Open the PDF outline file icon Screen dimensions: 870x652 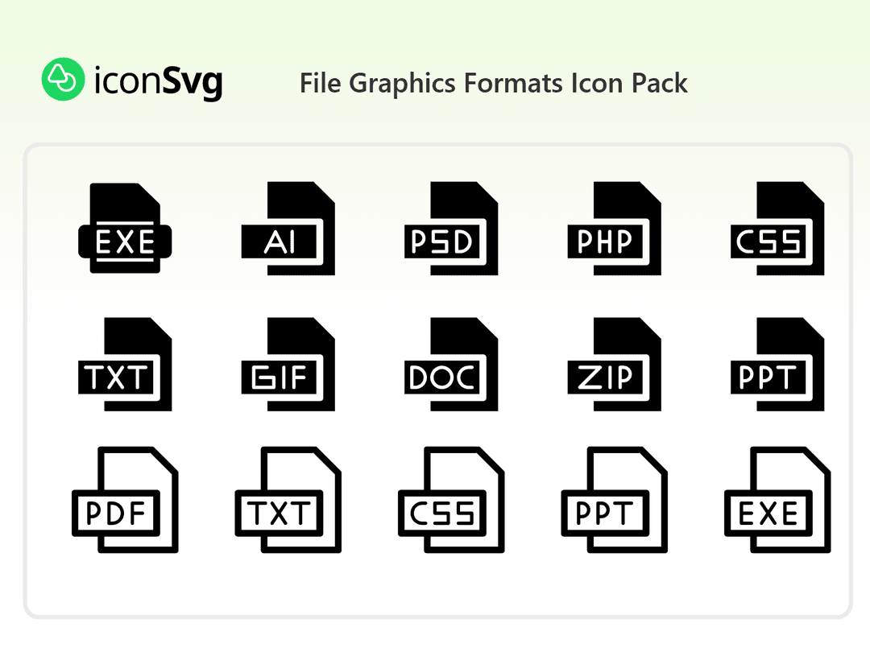tap(125, 500)
